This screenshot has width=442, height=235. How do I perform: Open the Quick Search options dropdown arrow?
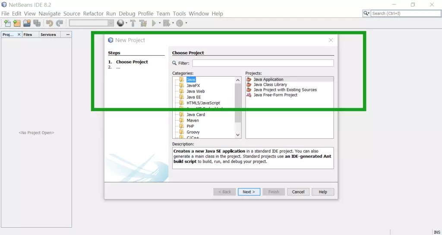pyautogui.click(x=369, y=13)
